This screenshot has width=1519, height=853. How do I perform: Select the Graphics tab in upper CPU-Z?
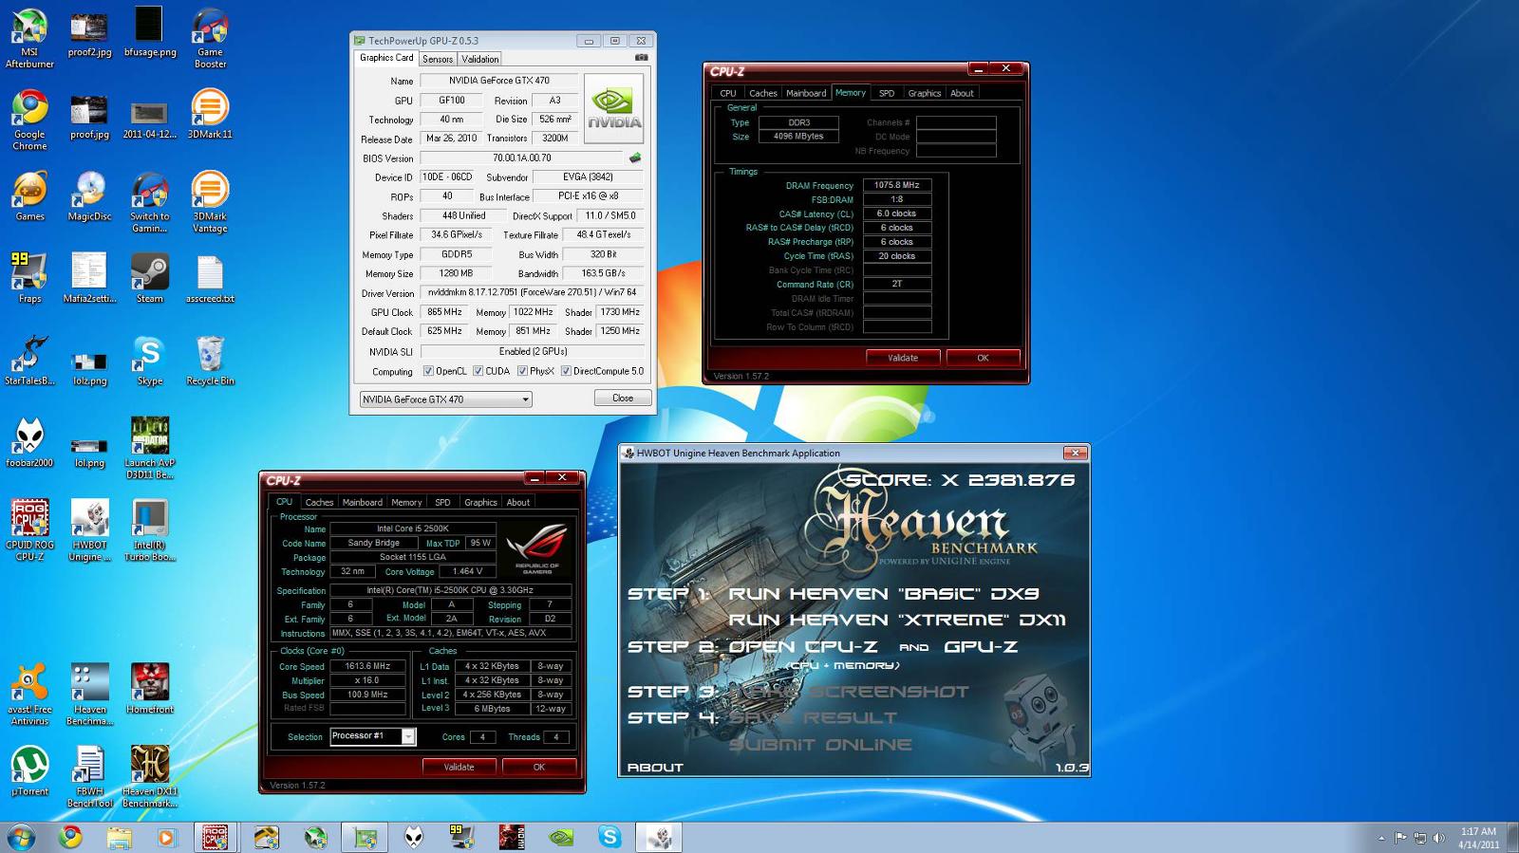tap(924, 93)
